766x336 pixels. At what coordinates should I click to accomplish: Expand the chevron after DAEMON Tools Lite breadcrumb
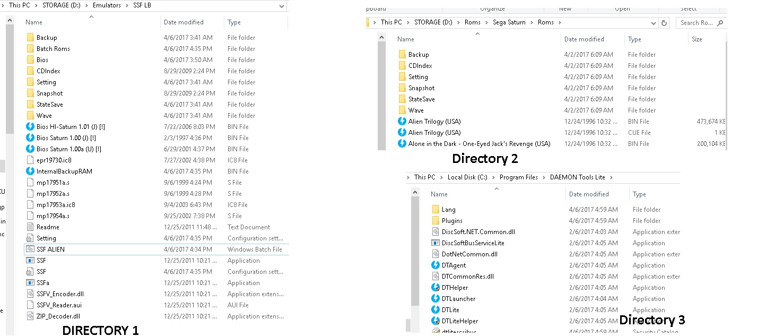pyautogui.click(x=612, y=177)
